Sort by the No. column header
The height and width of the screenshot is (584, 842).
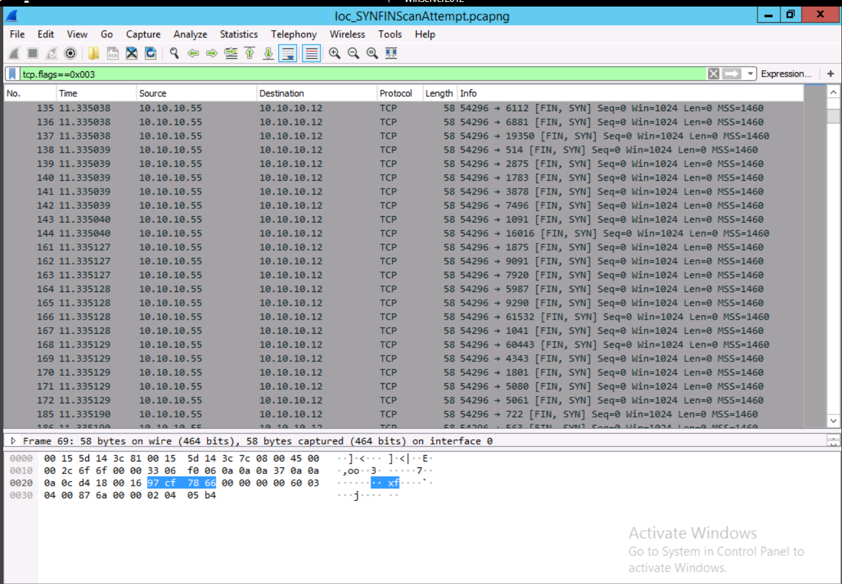30,93
